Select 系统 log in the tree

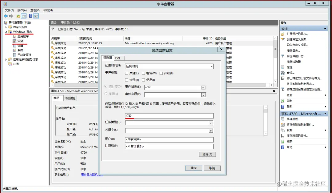point(20,50)
